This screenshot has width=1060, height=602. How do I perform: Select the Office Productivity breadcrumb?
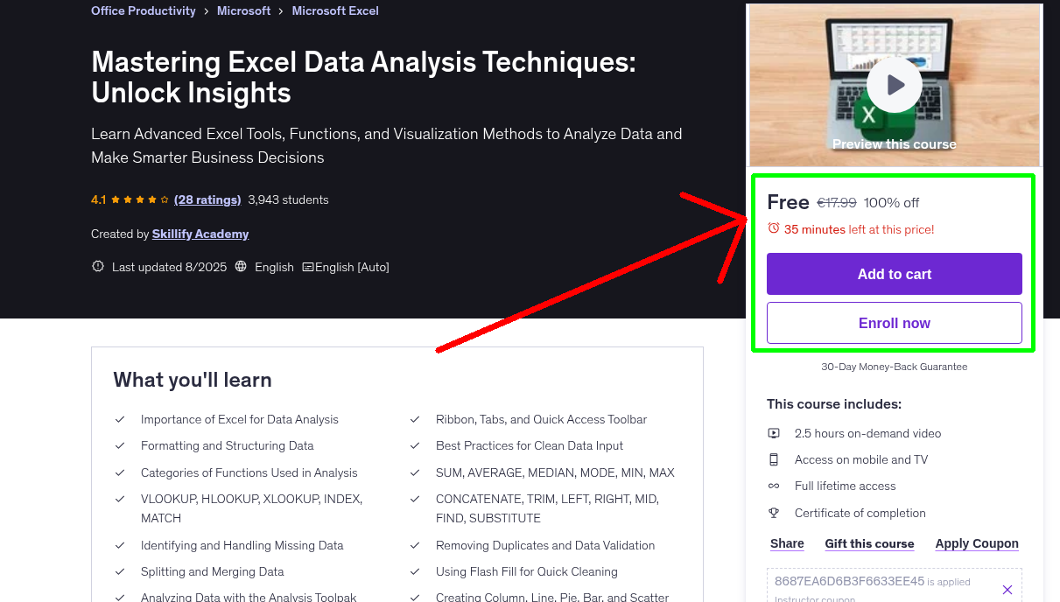143,10
